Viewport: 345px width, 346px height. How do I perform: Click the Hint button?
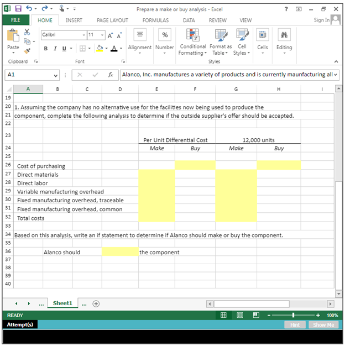pos(295,325)
